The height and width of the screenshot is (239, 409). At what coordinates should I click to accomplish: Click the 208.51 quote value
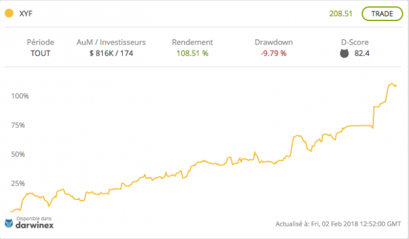tap(340, 14)
